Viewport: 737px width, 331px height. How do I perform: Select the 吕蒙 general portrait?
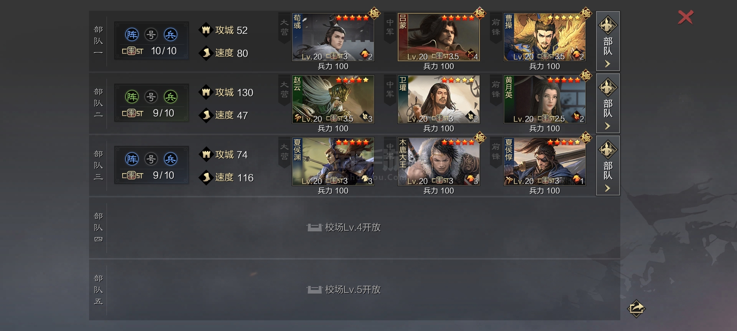439,37
